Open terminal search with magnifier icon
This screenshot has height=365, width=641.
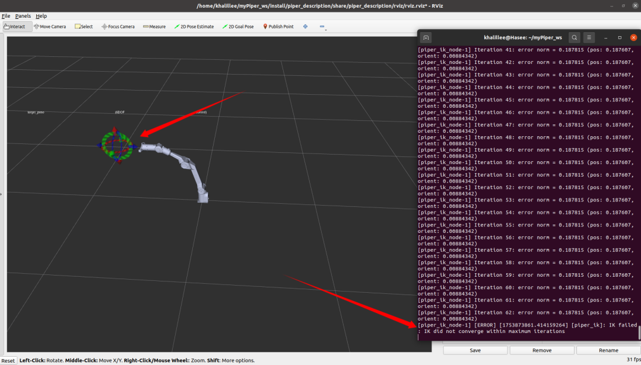tap(575, 37)
